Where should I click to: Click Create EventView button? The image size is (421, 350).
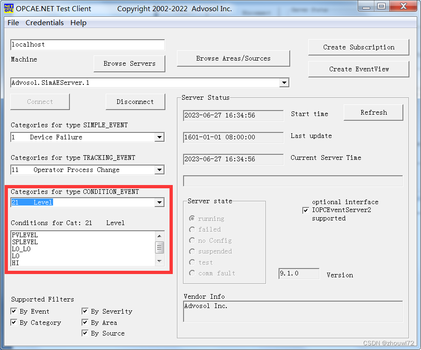pos(359,69)
